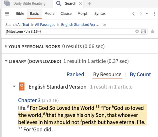Favorite this search with the star
This screenshot has width=158, height=137.
coord(153,32)
